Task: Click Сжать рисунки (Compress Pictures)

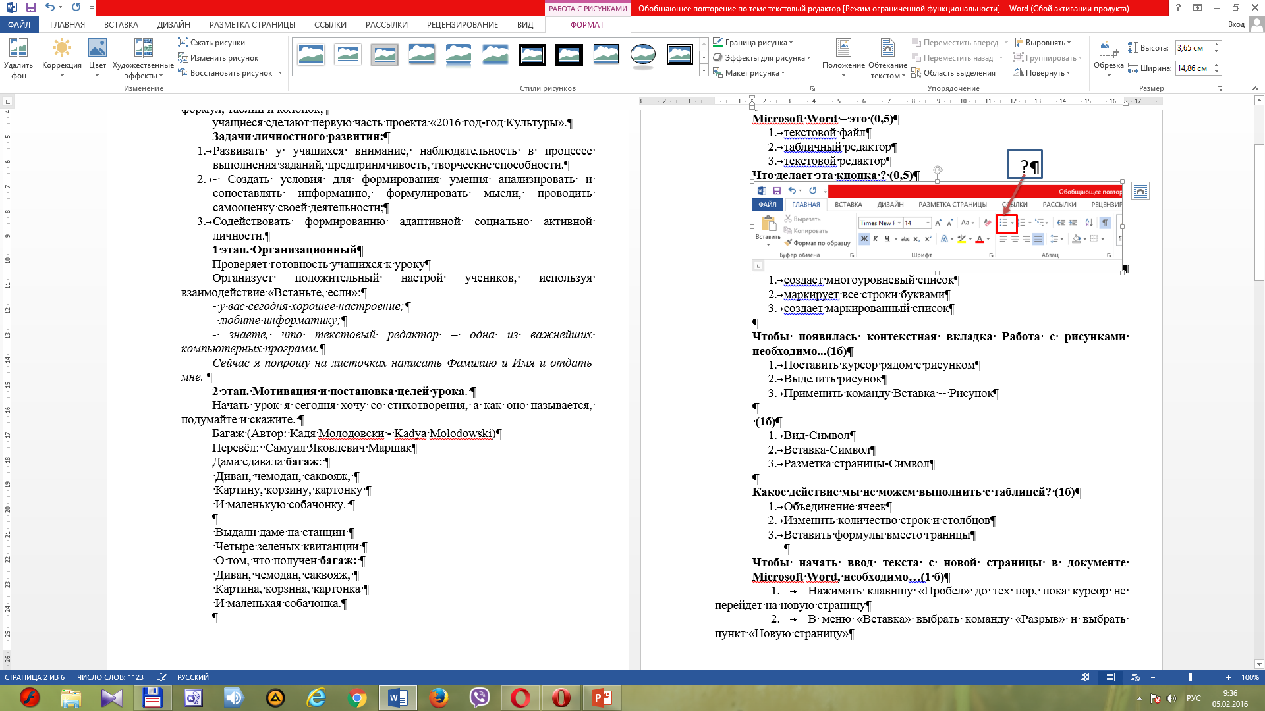Action: click(x=211, y=43)
